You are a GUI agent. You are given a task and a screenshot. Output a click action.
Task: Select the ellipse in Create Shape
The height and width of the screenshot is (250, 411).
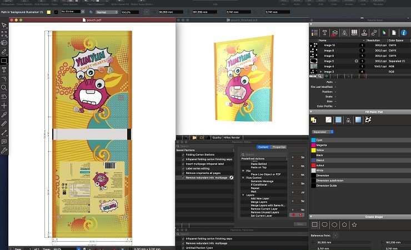[x=334, y=224]
